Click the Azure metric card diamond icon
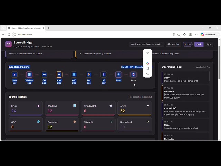 (x=148, y=105)
